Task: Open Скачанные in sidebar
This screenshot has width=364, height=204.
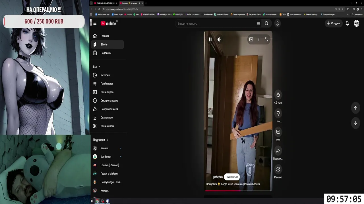Action: pos(108,118)
